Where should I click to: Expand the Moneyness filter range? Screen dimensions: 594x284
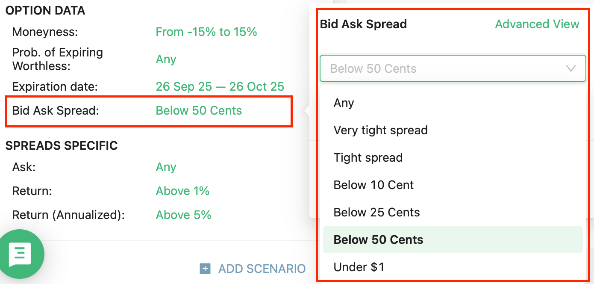(x=206, y=32)
